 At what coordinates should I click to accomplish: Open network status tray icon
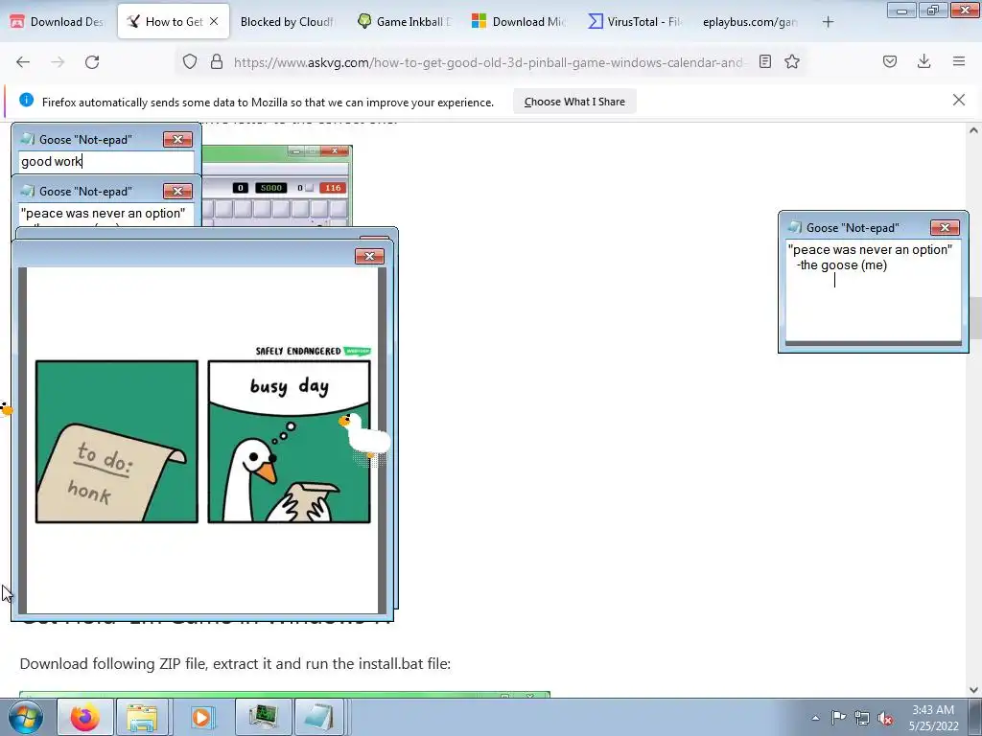[862, 718]
